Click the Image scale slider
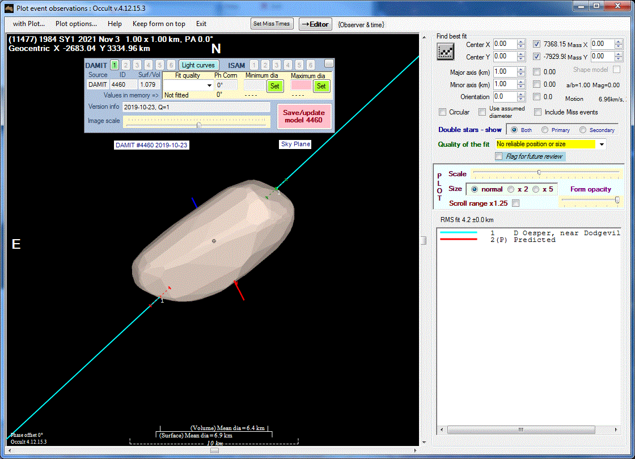Screen dimensions: 635x459 tap(197, 122)
